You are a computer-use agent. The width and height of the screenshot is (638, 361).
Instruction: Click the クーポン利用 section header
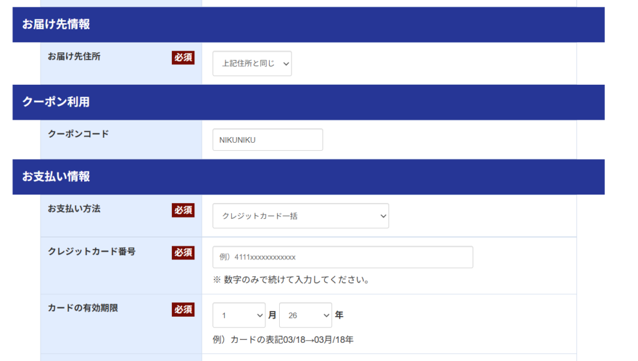(x=56, y=102)
